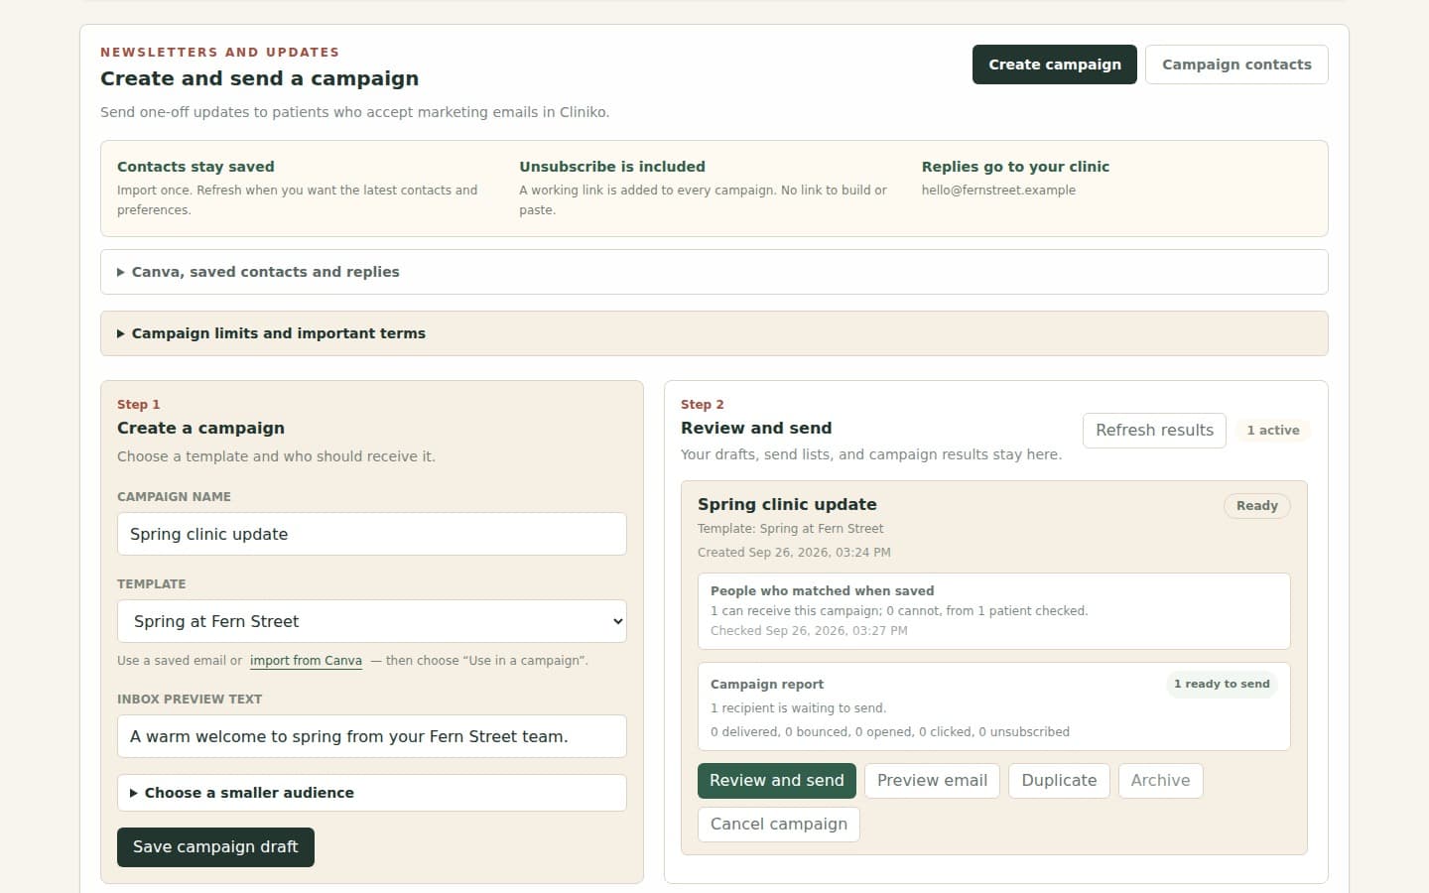This screenshot has height=893, width=1429.
Task: Switch to the Create campaign tab
Action: tap(1054, 64)
